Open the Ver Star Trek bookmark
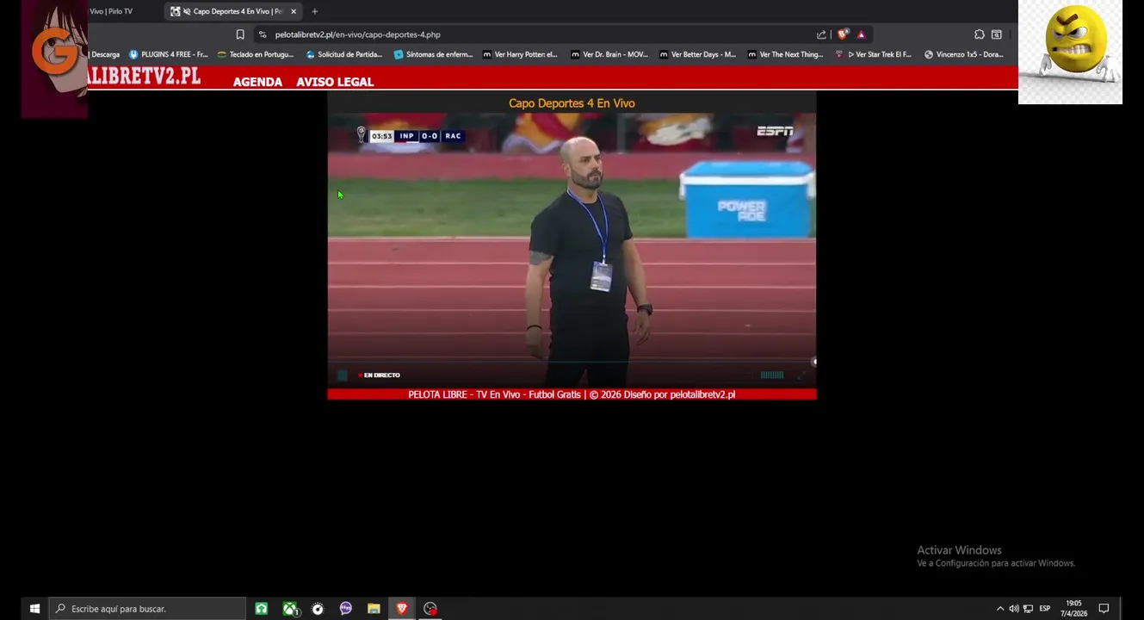 pyautogui.click(x=874, y=54)
